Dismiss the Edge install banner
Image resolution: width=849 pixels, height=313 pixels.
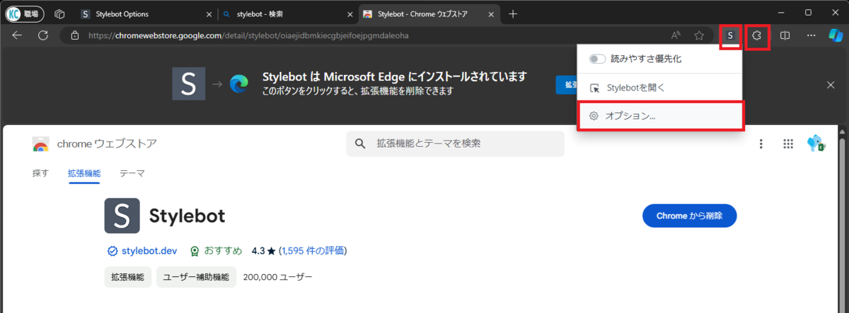coord(831,85)
